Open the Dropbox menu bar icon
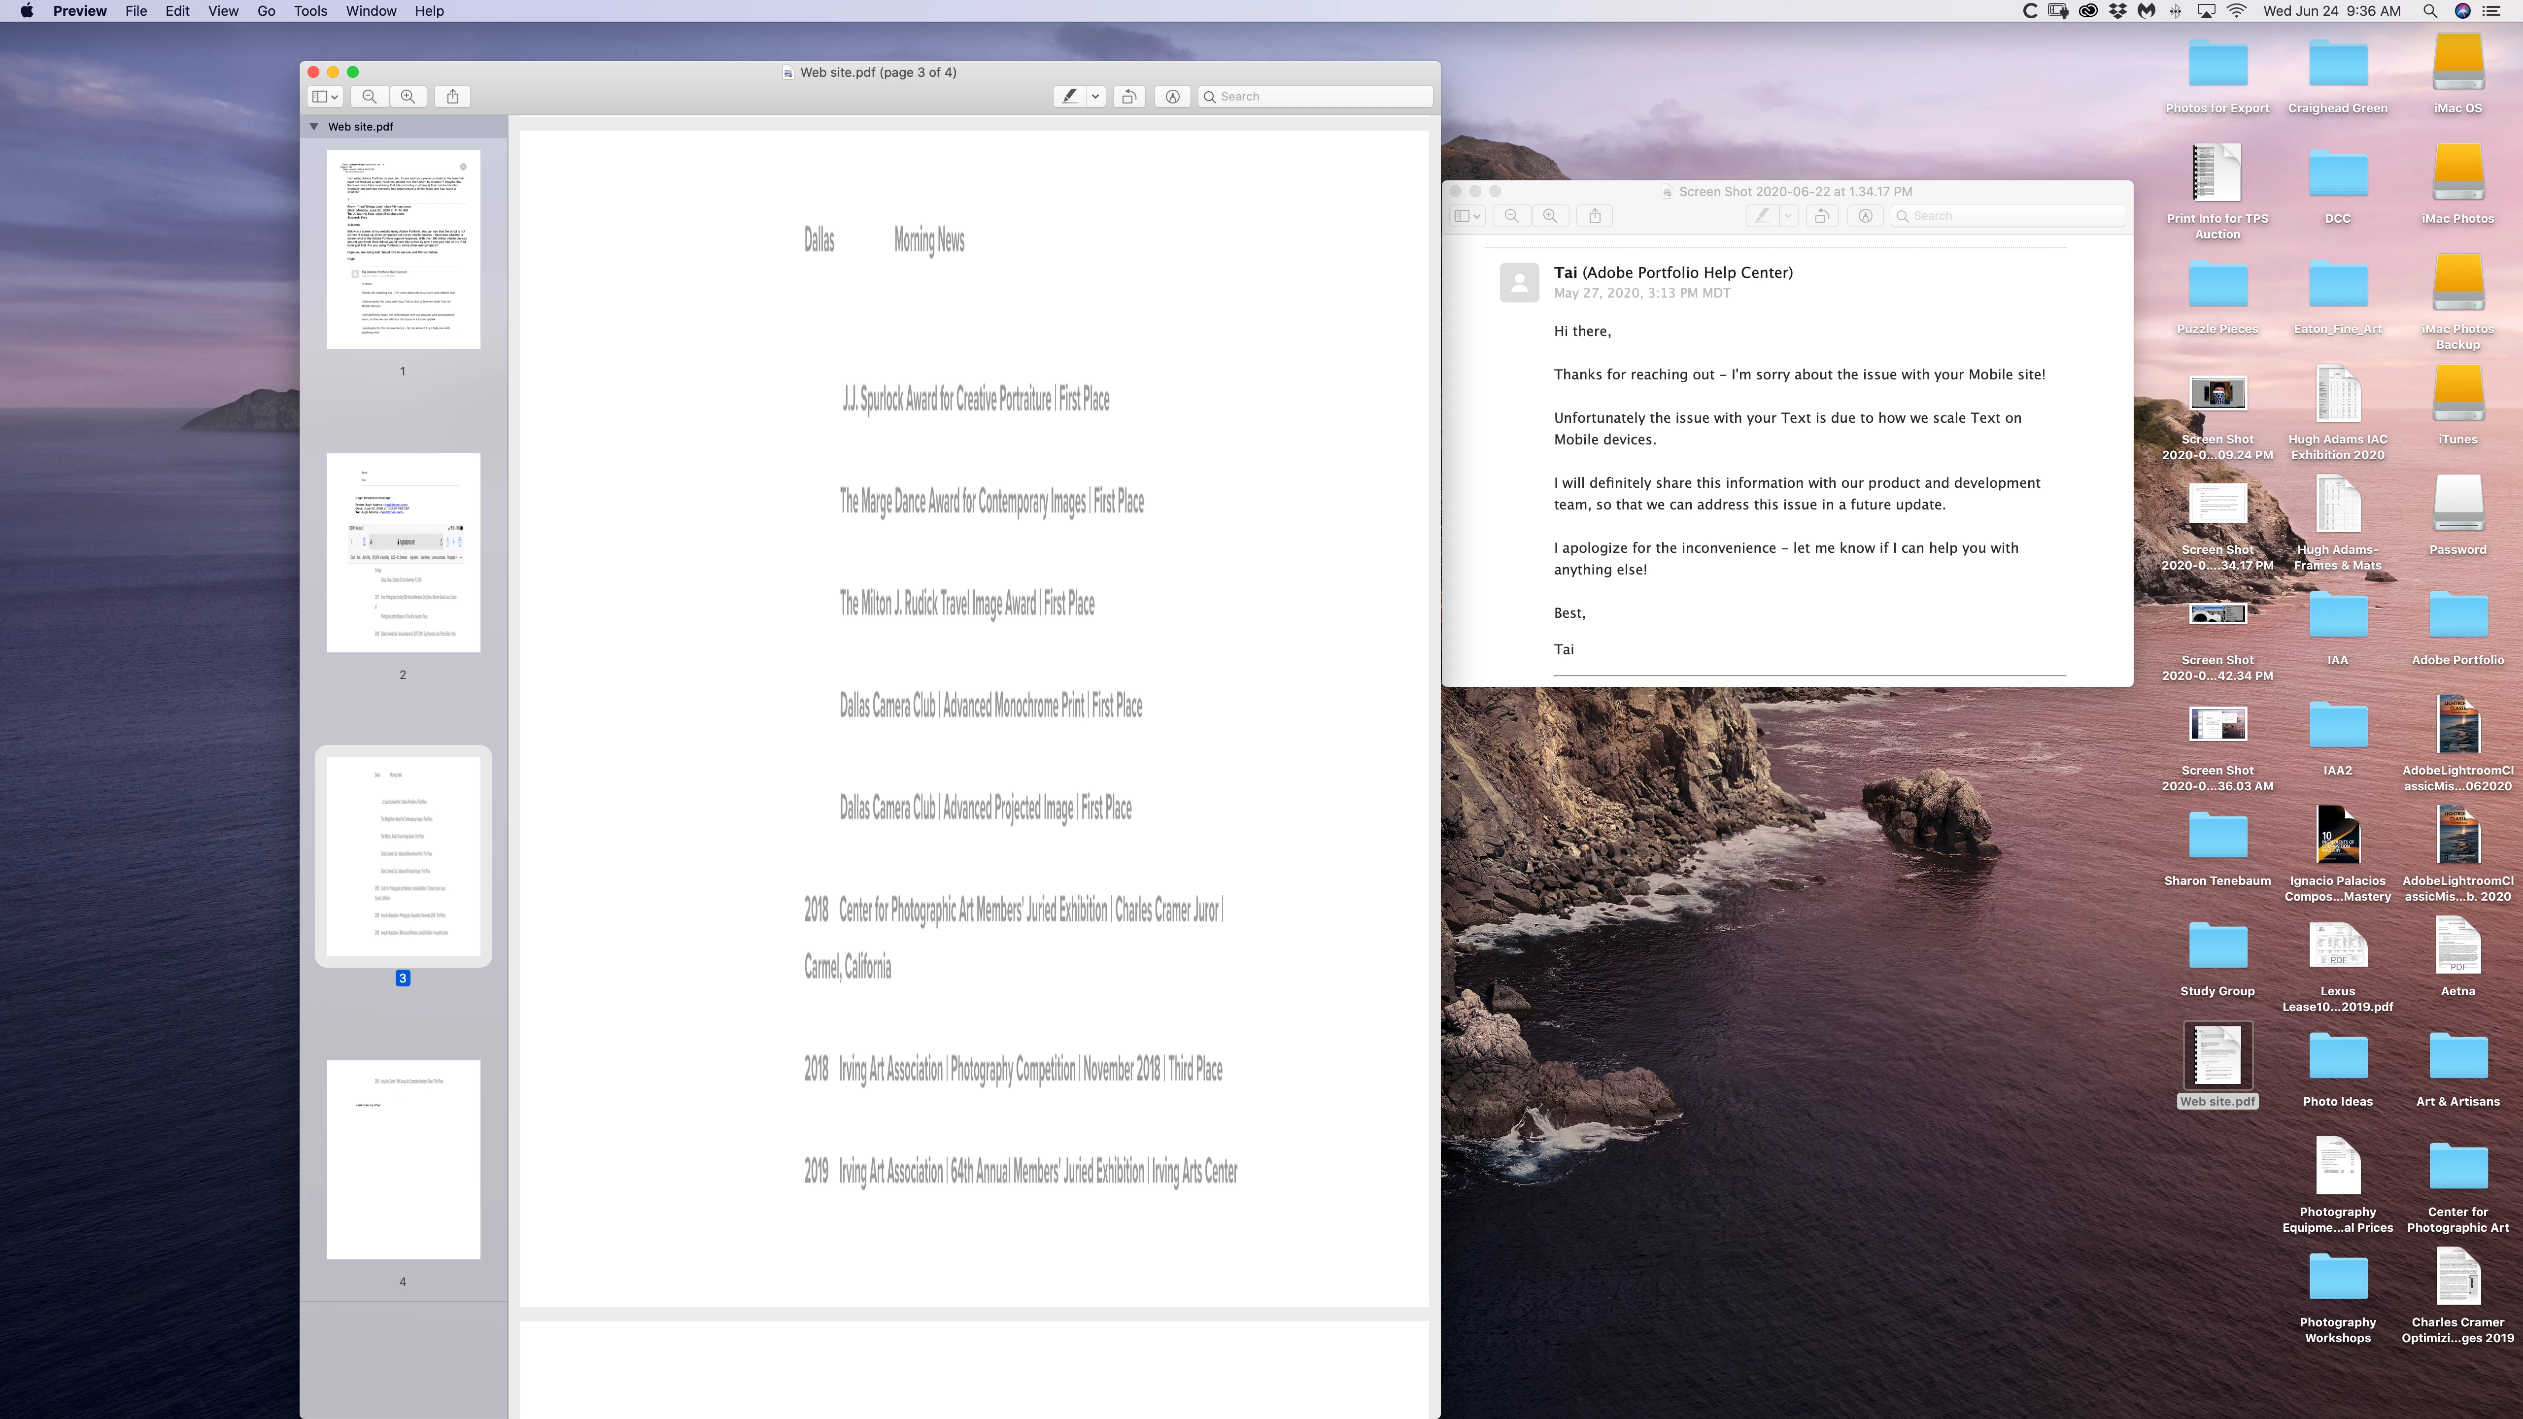The image size is (2523, 1419). tap(2117, 11)
